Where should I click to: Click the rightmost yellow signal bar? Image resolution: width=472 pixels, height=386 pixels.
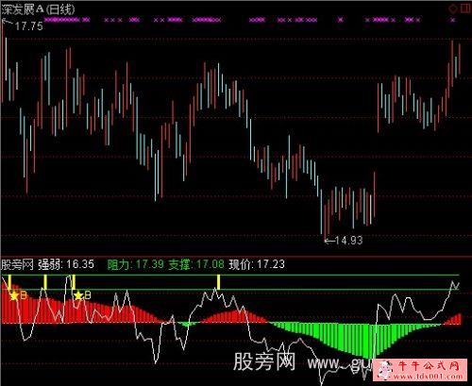[x=219, y=282]
